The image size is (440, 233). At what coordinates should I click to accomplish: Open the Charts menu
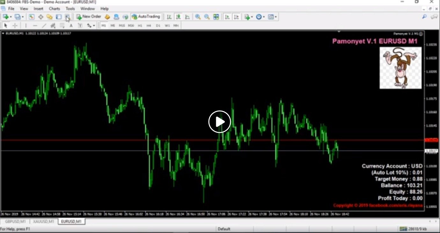(x=54, y=9)
